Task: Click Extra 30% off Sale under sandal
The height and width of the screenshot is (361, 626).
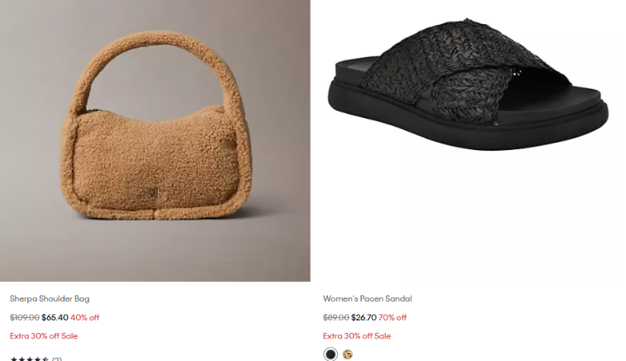Action: [x=357, y=336]
